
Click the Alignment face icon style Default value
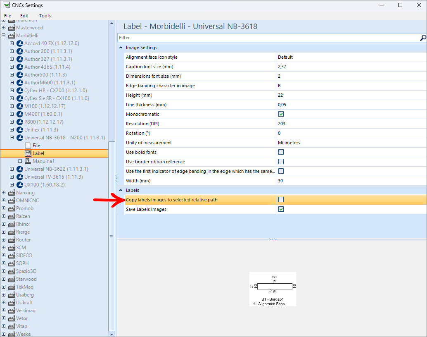285,57
